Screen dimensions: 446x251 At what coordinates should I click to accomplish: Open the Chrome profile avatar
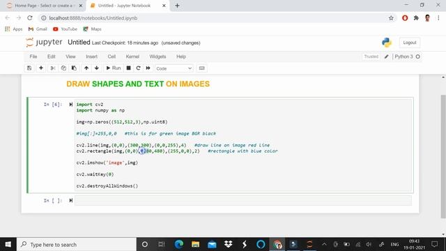[427, 18]
